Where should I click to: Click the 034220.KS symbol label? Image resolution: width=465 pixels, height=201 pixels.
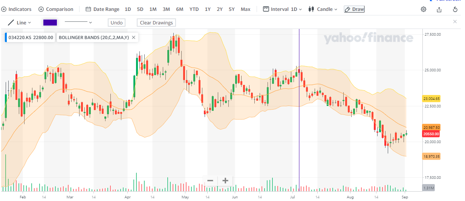click(30, 38)
